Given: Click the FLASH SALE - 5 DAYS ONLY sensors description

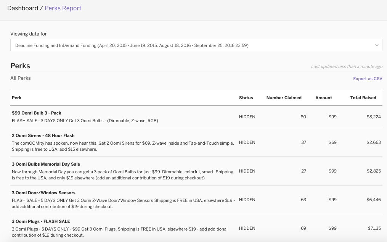Looking at the screenshot, I should point(124,203).
